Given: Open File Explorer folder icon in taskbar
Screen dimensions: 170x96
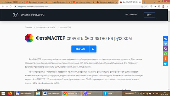Looking at the screenshot, I should pyautogui.click(x=38, y=93).
